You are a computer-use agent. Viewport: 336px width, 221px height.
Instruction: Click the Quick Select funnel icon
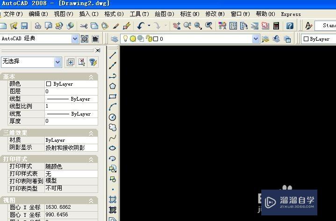93,62
